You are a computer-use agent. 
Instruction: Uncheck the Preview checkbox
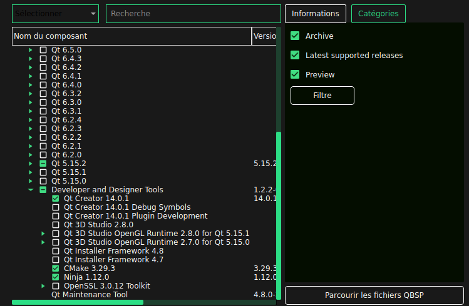(295, 74)
